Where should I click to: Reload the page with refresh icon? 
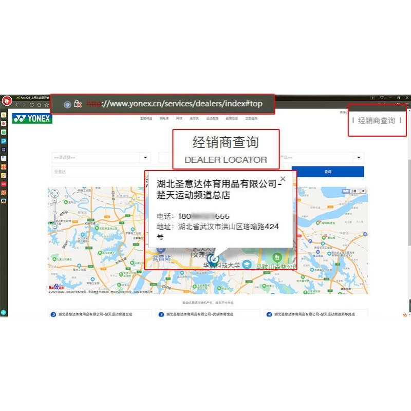point(32,105)
